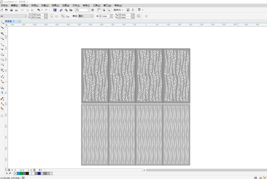Select the untitled document tab
This screenshot has width=267, height=179.
click(10, 21)
